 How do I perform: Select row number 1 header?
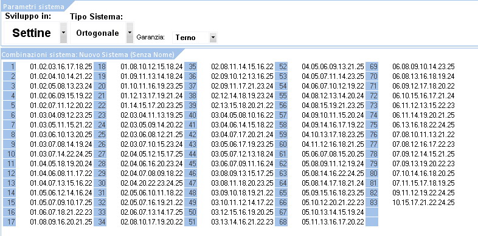point(10,67)
